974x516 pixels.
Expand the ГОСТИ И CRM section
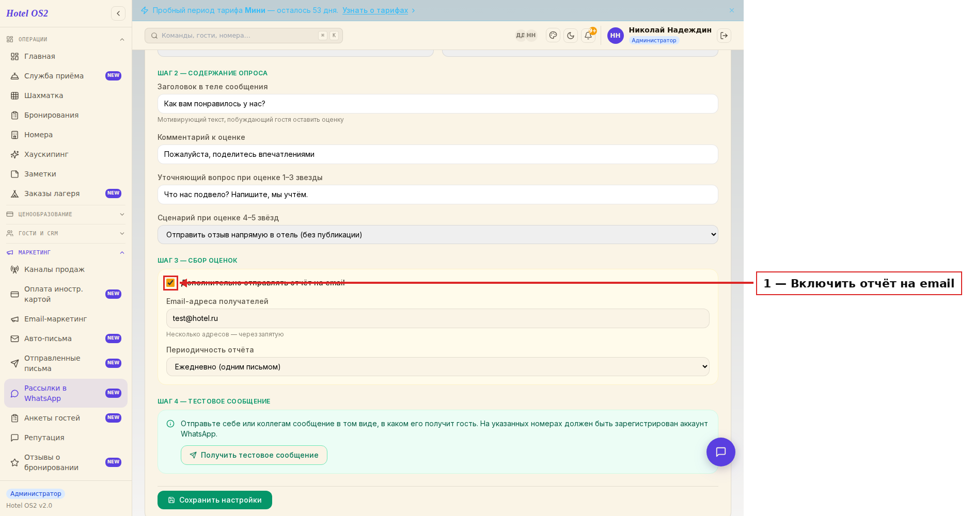click(66, 233)
